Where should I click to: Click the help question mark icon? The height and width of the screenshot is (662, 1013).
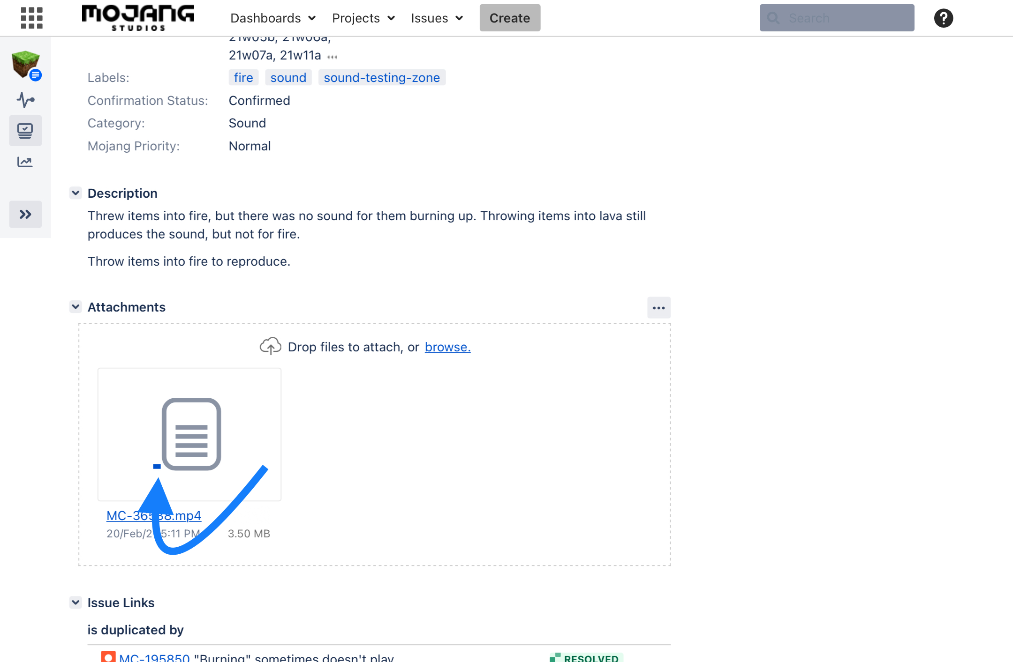click(943, 18)
